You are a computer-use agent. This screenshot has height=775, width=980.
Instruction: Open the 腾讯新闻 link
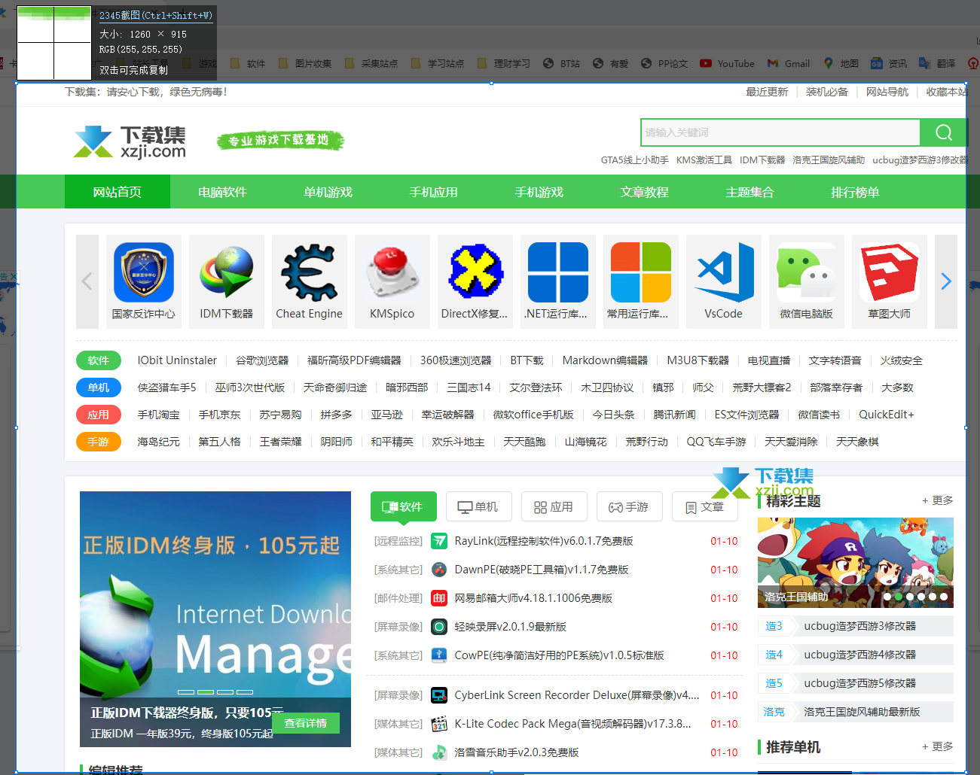pos(675,415)
